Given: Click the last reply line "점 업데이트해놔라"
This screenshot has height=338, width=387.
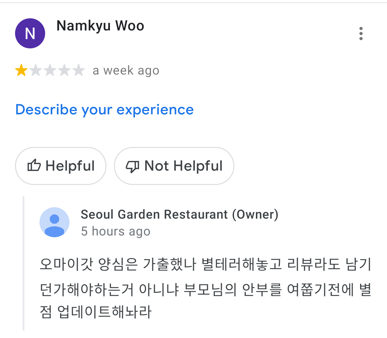Looking at the screenshot, I should (96, 312).
